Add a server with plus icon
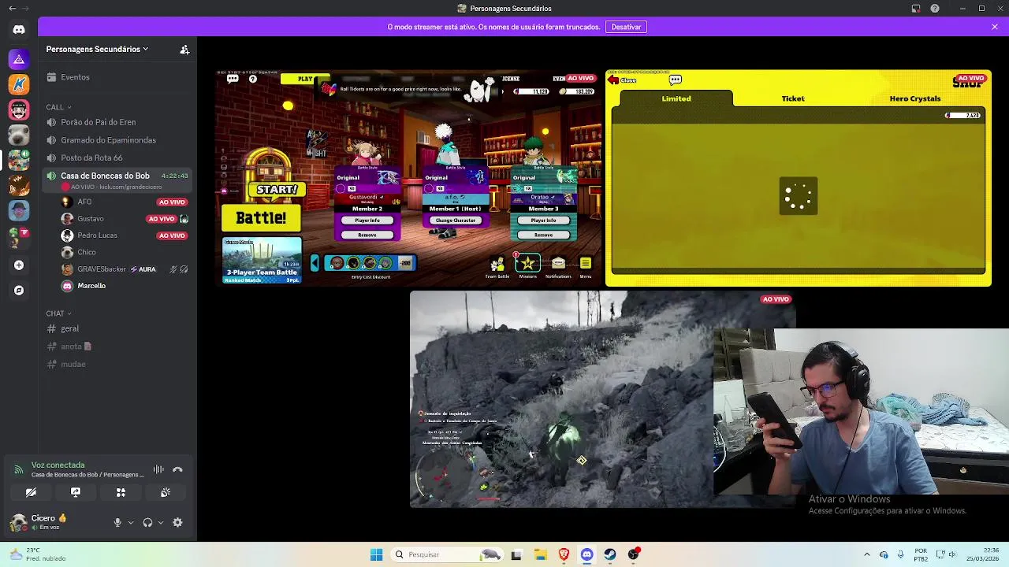The width and height of the screenshot is (1009, 567). [19, 265]
